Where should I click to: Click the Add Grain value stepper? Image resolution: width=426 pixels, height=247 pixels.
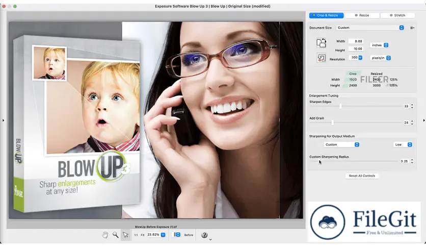(412, 122)
